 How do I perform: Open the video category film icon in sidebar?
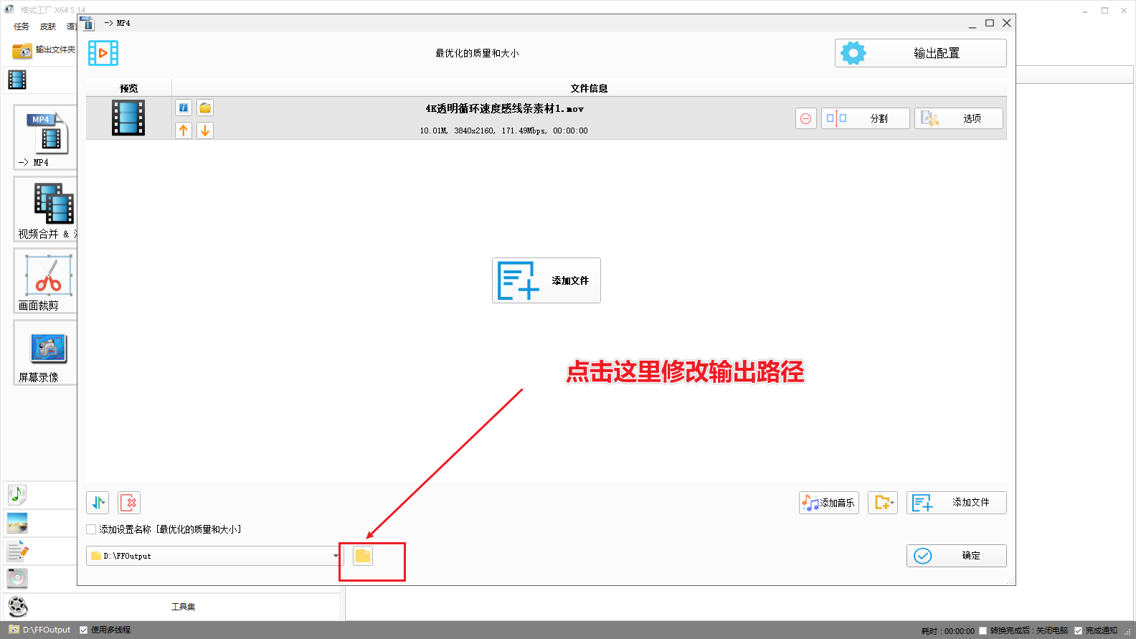(17, 80)
